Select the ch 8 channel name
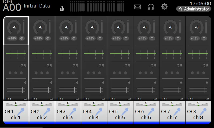 pyautogui.click(x=198, y=118)
